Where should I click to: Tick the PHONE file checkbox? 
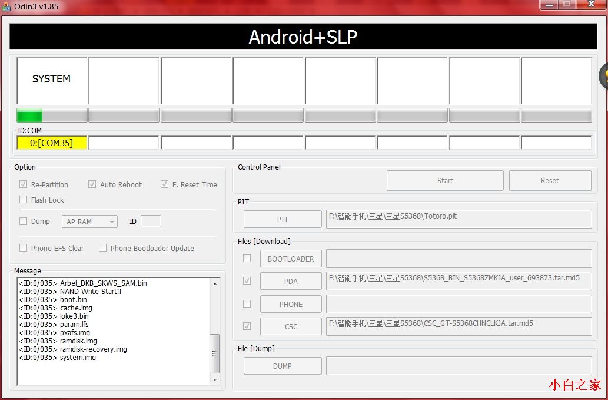coord(247,304)
